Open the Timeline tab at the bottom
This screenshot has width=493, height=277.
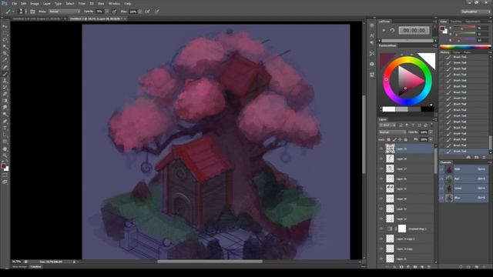[36, 267]
